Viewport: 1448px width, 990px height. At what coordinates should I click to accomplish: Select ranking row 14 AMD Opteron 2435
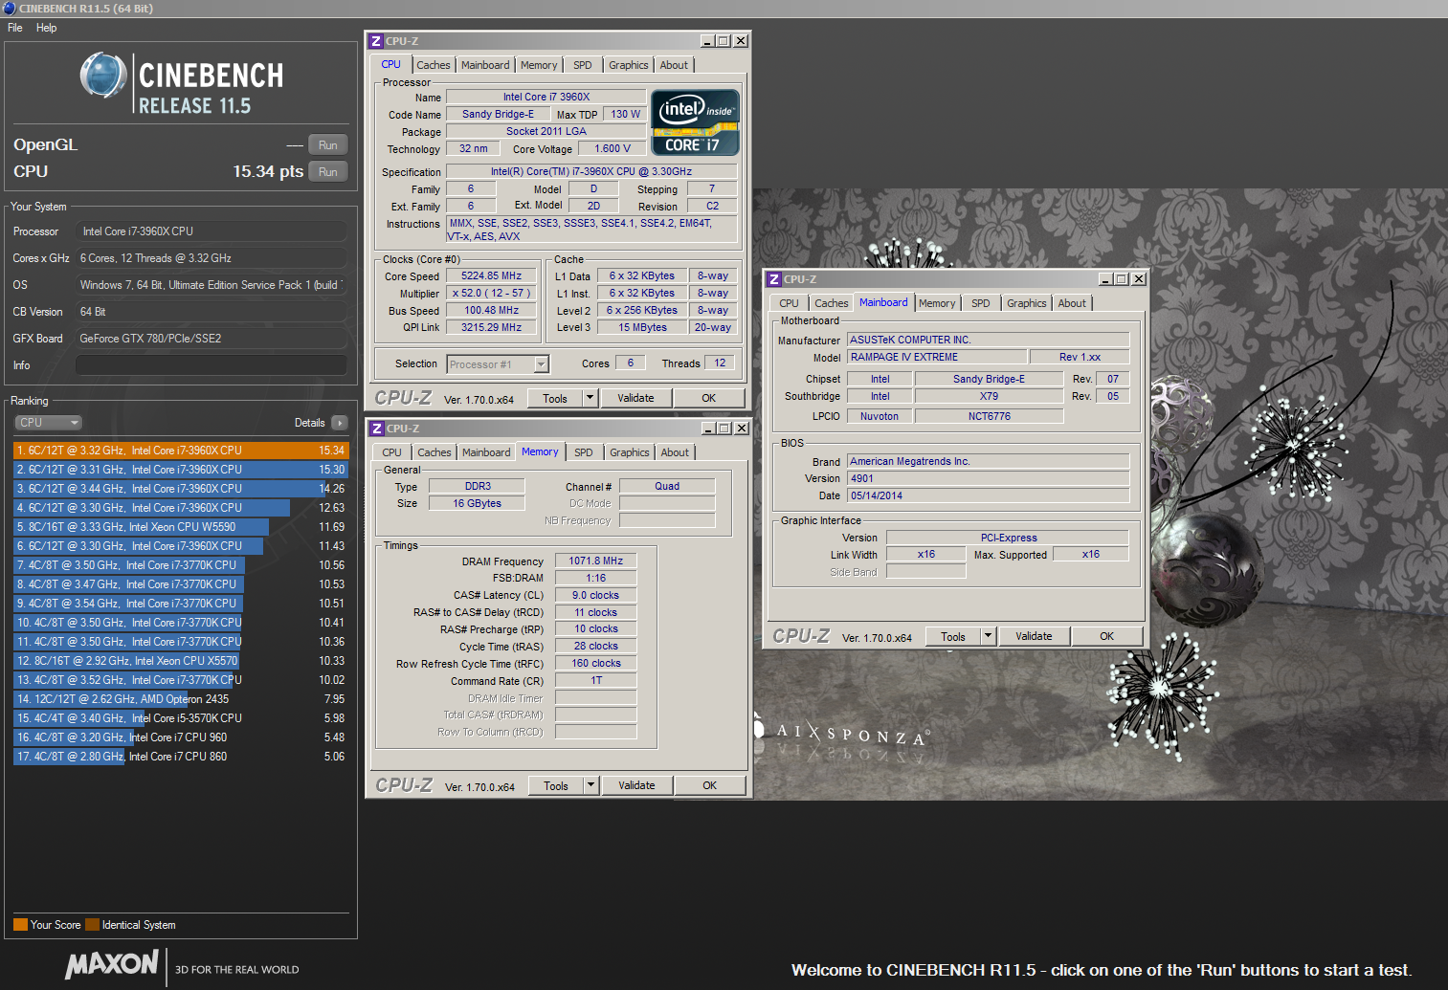(181, 699)
